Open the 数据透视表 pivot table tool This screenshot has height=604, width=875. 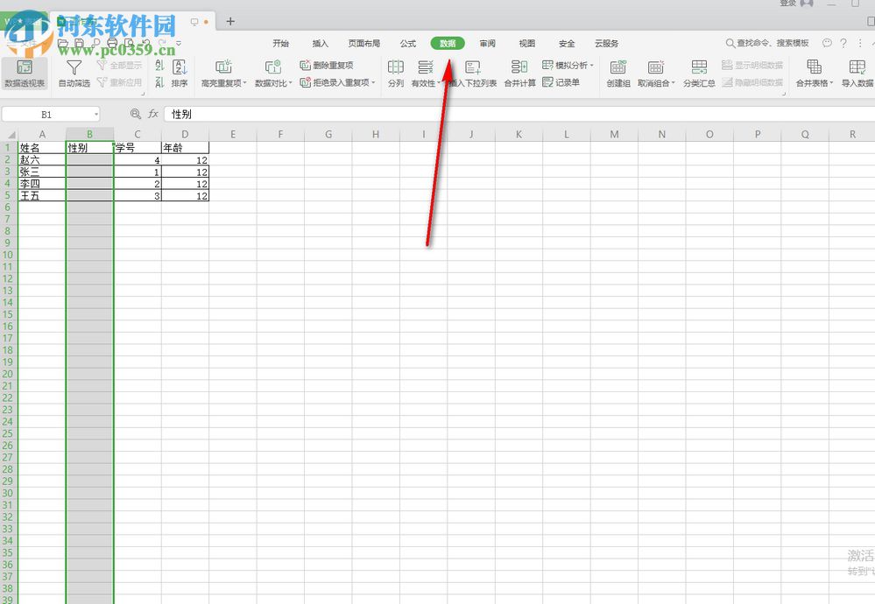[x=25, y=73]
